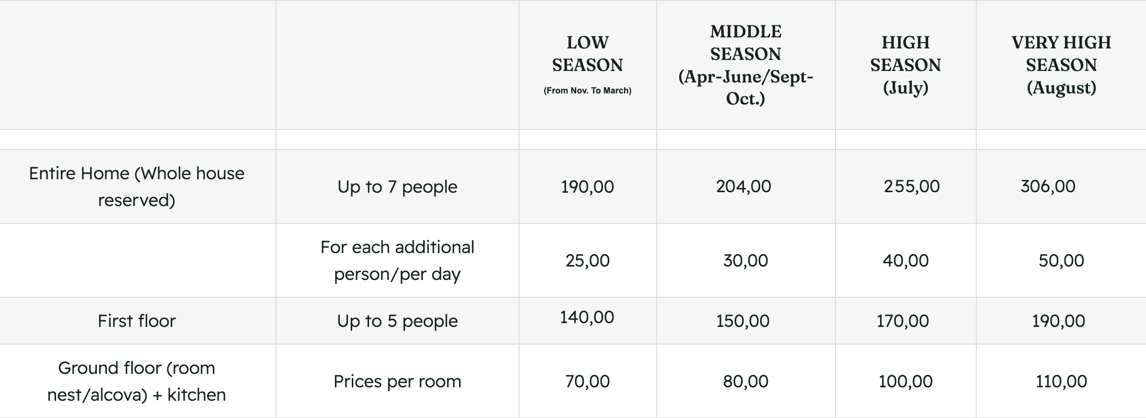Click 'For each additional person/per day' cell
The image size is (1146, 418).
[397, 260]
